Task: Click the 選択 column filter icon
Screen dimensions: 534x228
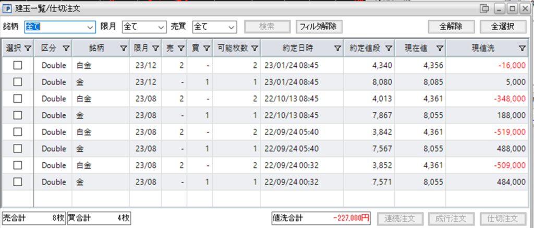Action: pos(28,49)
